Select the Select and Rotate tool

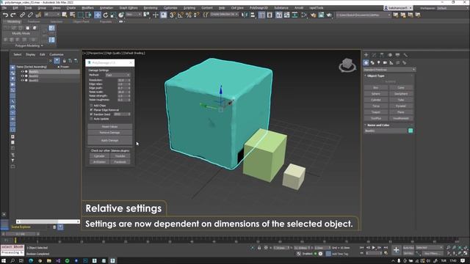106,15
